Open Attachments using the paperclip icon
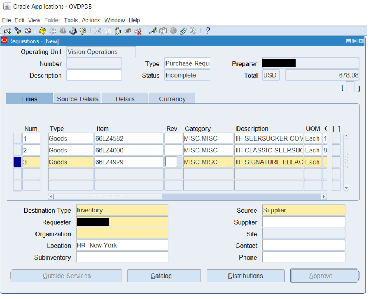Viewport: 371px width, 299px height. [183, 31]
